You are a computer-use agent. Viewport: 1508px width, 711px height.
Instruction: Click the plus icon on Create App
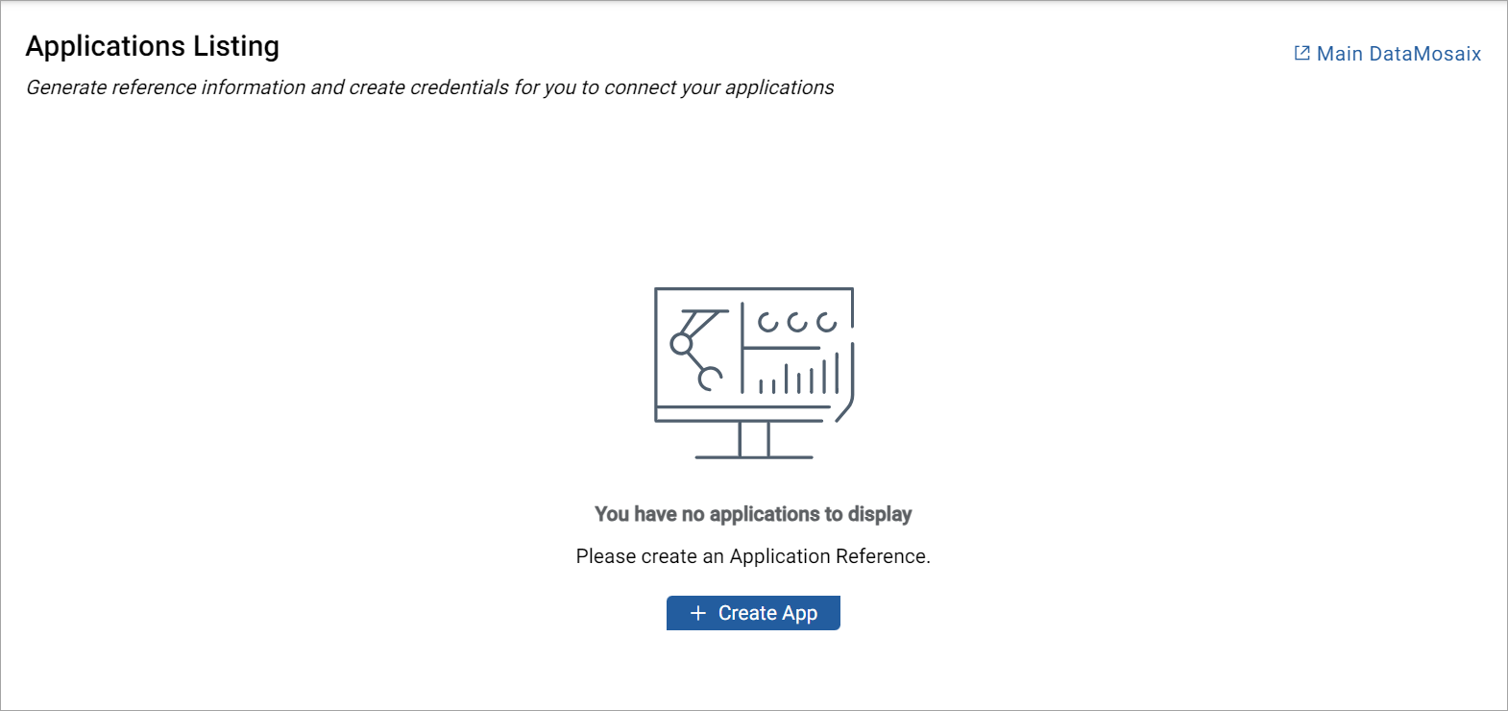[x=698, y=613]
